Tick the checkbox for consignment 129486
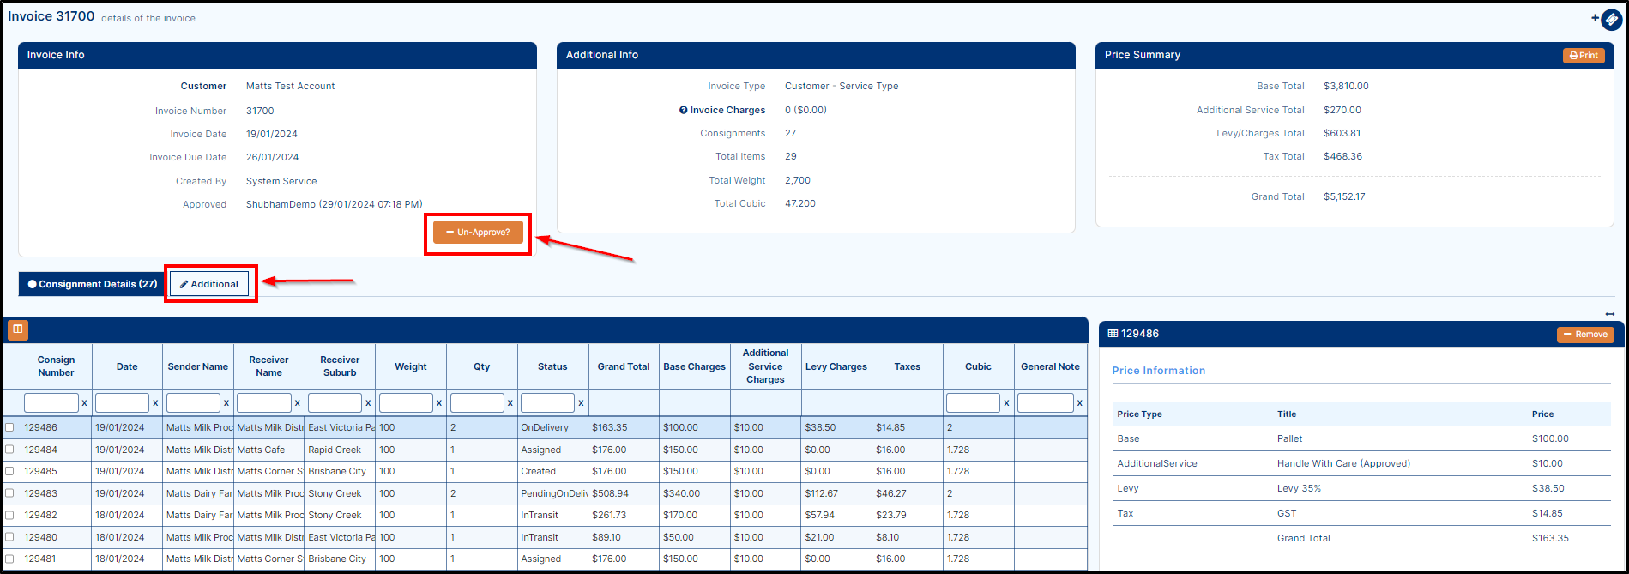 [9, 427]
